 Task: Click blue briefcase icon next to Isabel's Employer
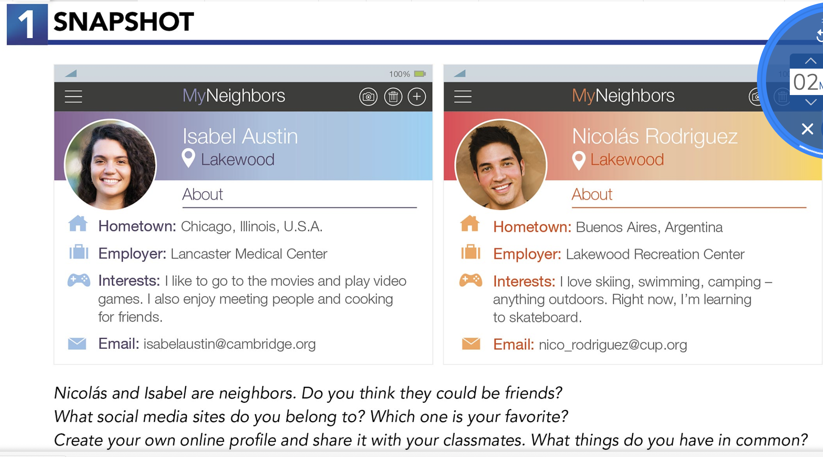[x=79, y=252]
